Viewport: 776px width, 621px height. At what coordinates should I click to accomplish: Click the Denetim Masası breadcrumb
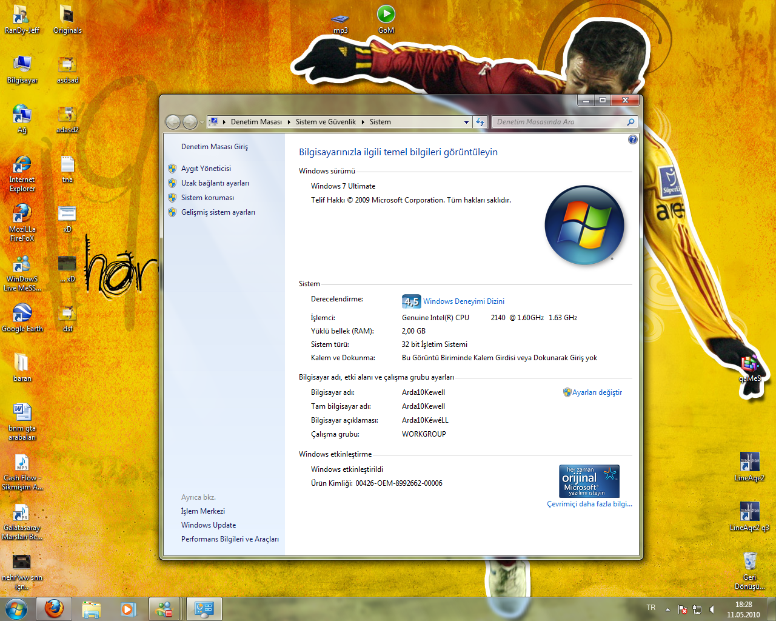[x=256, y=122]
